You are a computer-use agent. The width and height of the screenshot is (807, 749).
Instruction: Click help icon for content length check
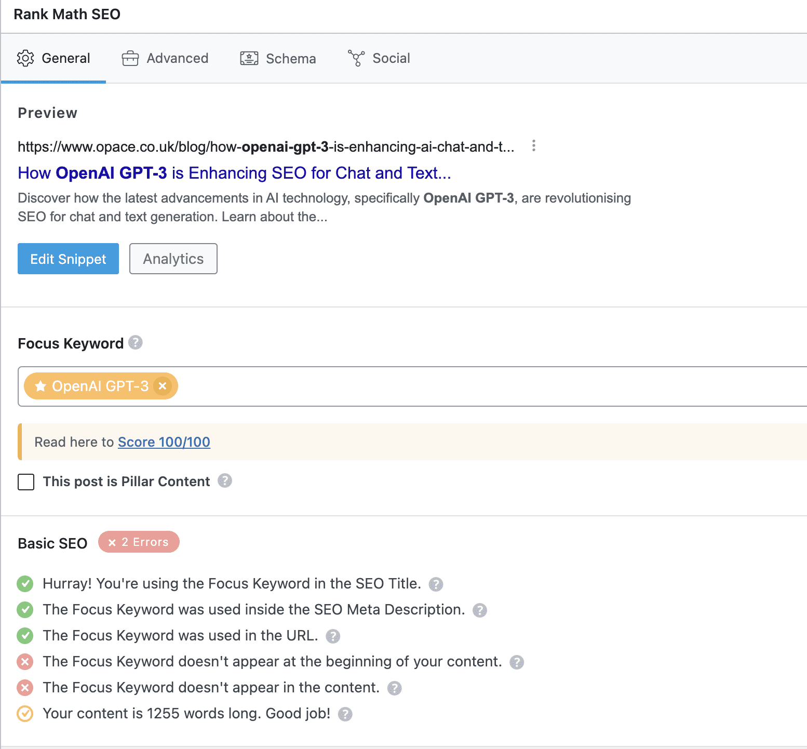pos(345,714)
